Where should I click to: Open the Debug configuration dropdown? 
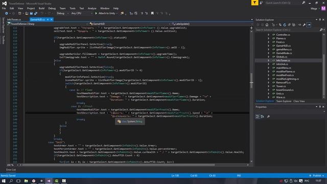[62, 13]
